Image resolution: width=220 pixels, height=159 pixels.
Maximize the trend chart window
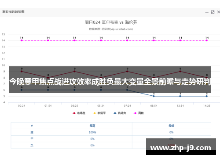click(213, 12)
